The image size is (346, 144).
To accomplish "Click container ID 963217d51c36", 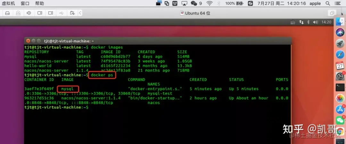I will click(x=39, y=98).
